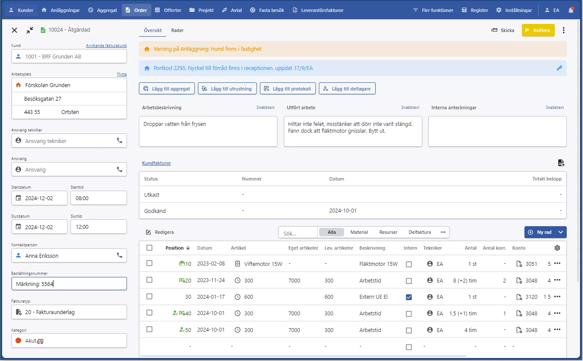Click the yellow Kvittera button
Screen dimensions: 583x361
coord(538,30)
